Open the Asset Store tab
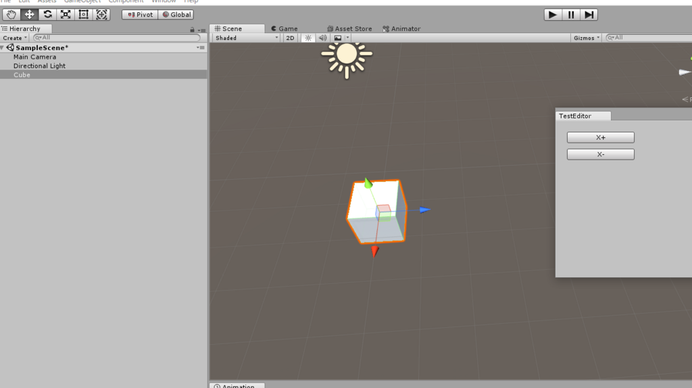This screenshot has width=692, height=388. (x=349, y=28)
